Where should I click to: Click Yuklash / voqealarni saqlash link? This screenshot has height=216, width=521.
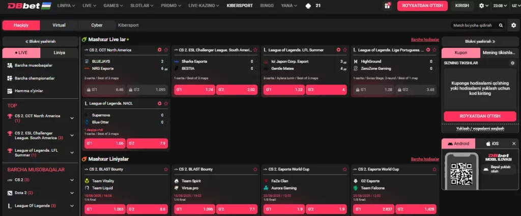pos(480,128)
